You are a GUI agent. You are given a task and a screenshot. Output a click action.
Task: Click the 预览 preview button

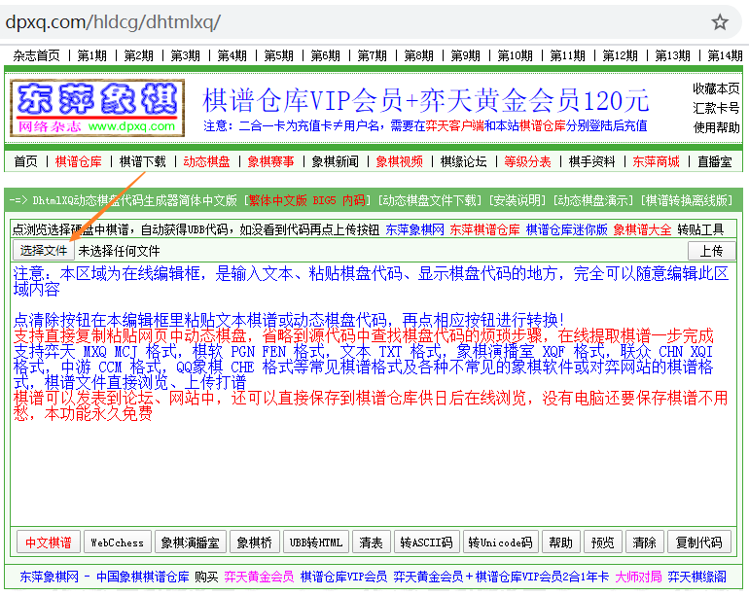coord(603,542)
